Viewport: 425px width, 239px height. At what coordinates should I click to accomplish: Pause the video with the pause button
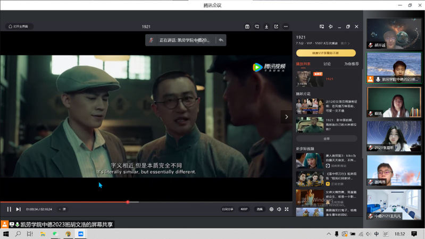(9, 209)
